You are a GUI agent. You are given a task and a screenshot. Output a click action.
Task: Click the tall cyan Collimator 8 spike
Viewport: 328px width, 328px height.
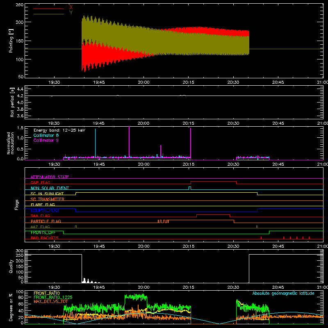tap(96, 143)
